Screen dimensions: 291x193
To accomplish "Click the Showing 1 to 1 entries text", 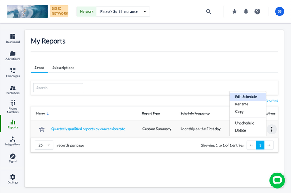I will pos(222,145).
